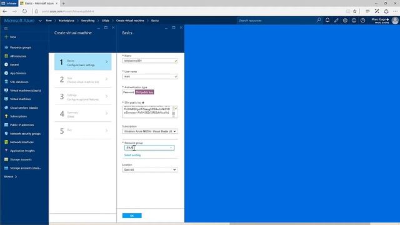Open Virtual machines (classic) in sidebar
Viewport: 400px width, 225px height.
point(25,91)
